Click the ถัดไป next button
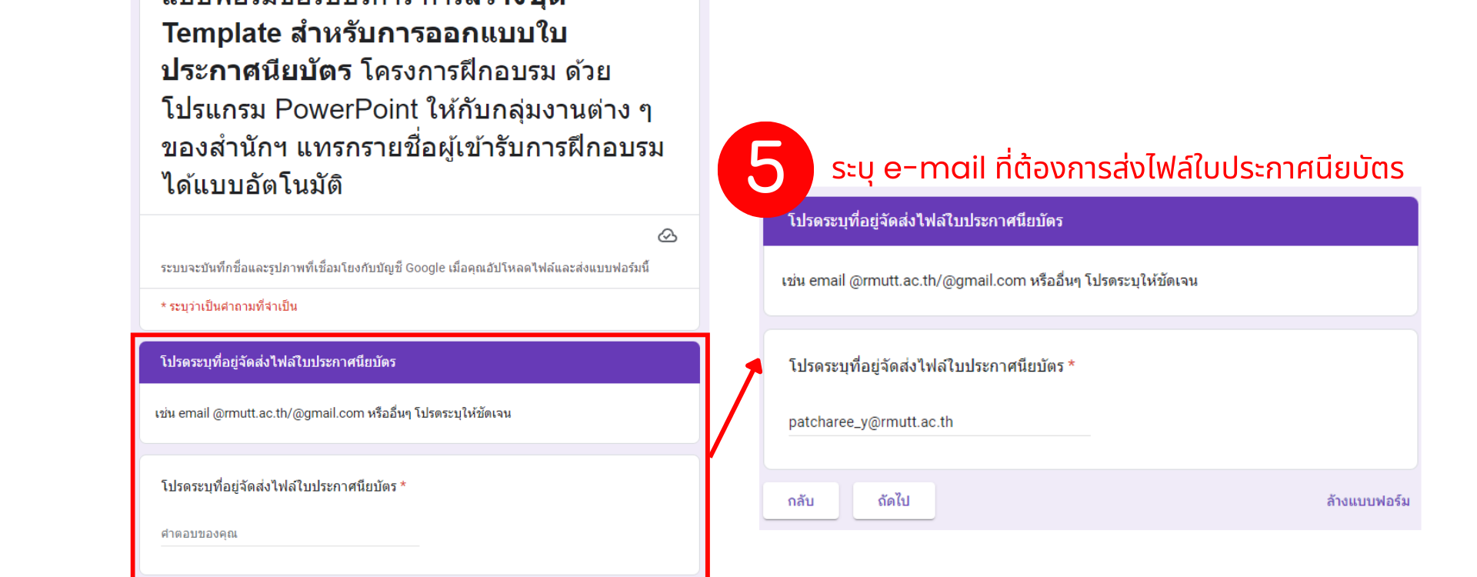Viewport: 1477px width, 577px height. tap(894, 501)
